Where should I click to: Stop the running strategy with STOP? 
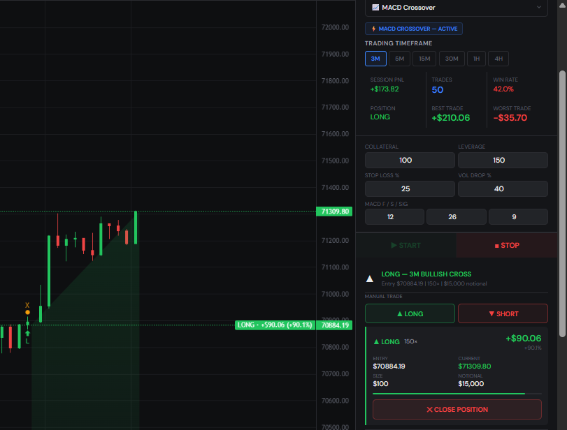(507, 245)
